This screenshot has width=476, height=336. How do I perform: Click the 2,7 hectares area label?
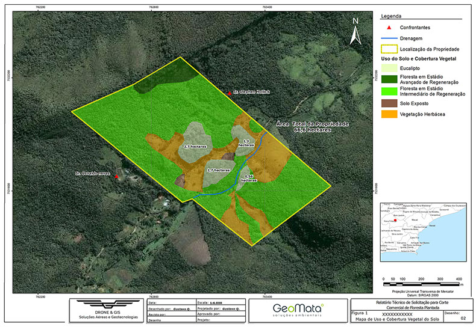tap(195, 147)
